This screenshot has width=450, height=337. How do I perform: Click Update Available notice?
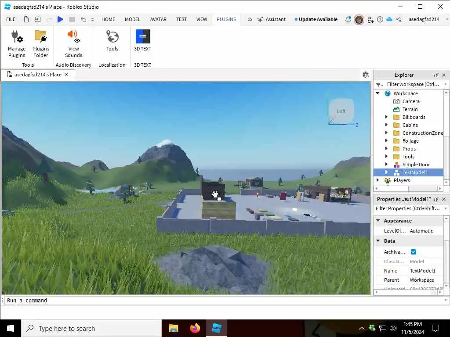316,19
